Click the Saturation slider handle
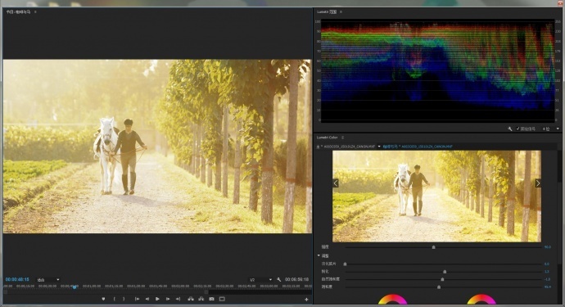The width and height of the screenshot is (565, 307). tap(439, 287)
